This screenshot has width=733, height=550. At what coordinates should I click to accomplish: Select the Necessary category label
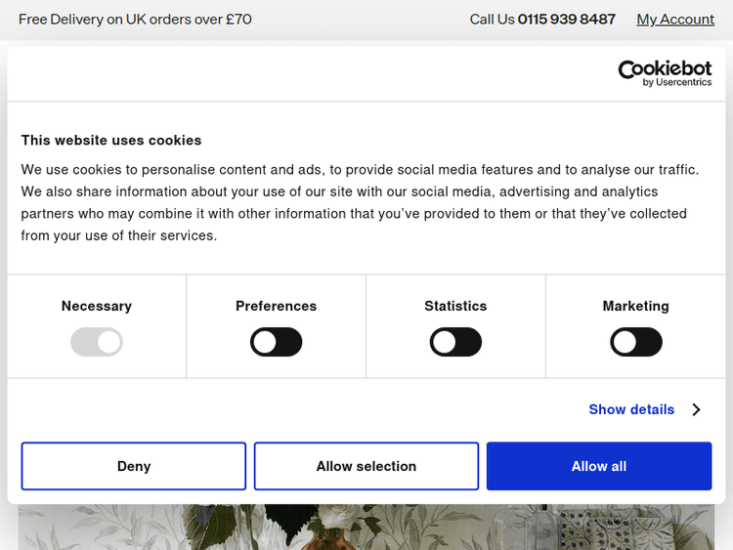[97, 306]
